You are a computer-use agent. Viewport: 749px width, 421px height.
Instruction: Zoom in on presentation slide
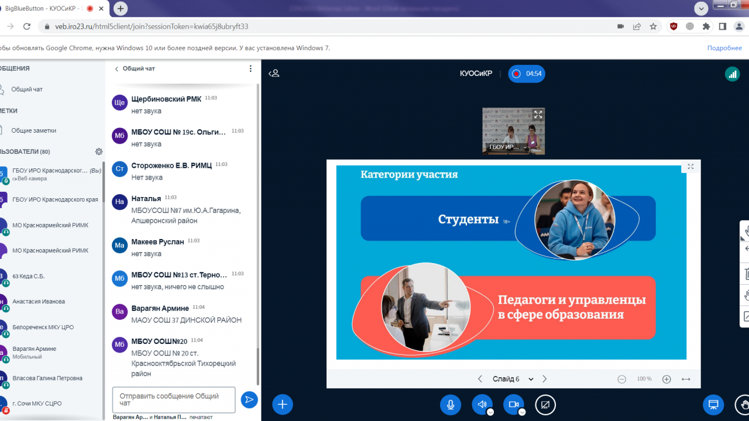tap(666, 379)
